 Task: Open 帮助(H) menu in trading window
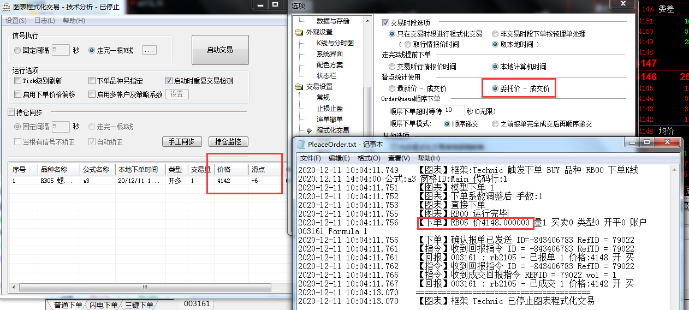74,21
